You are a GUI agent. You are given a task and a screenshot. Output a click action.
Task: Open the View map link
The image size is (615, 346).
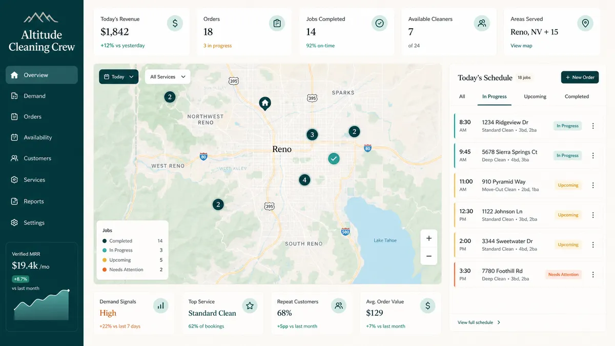pyautogui.click(x=521, y=46)
